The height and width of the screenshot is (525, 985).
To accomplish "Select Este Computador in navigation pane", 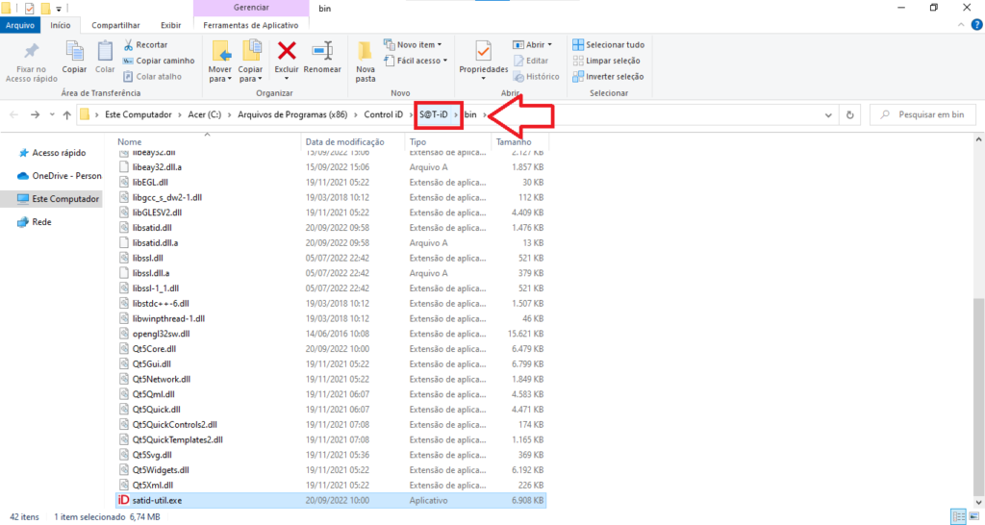I will 66,199.
